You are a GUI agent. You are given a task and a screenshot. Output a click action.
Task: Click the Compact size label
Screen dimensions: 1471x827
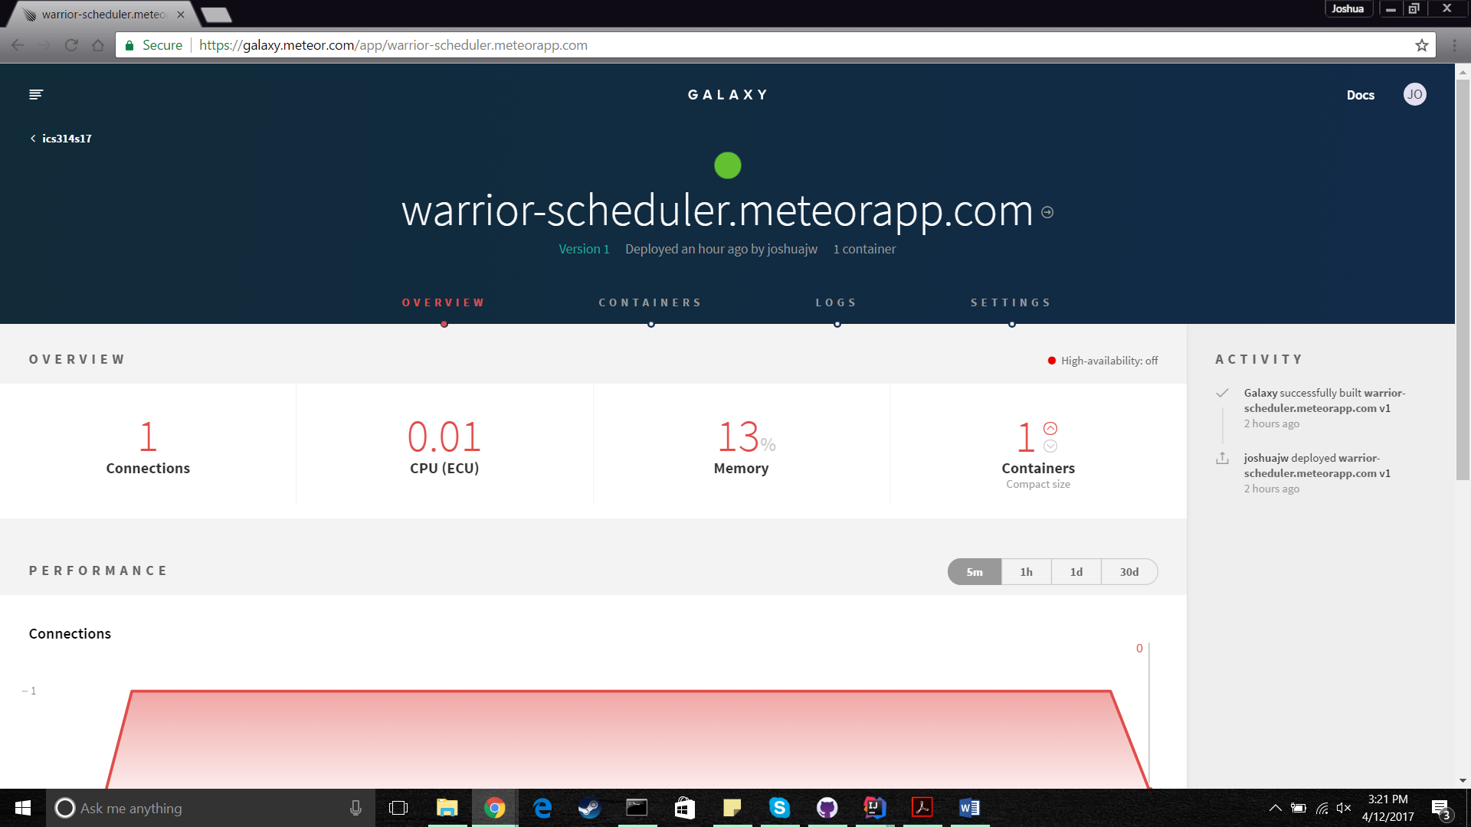[x=1038, y=484]
